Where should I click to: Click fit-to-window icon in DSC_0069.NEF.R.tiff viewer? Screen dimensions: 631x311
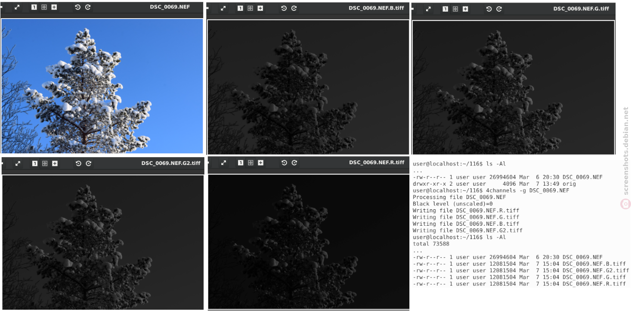pos(251,163)
